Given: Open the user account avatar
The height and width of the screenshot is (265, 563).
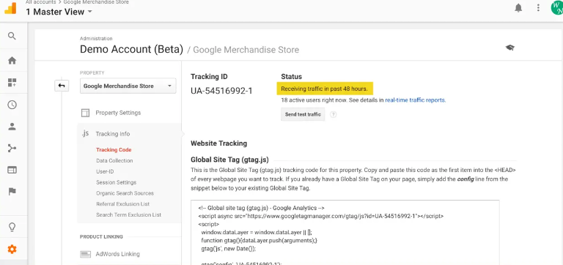Looking at the screenshot, I should [557, 8].
